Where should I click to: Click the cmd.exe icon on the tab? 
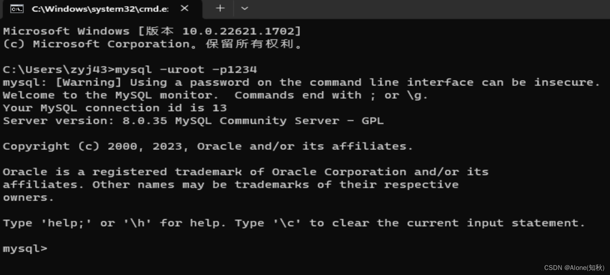click(x=16, y=8)
